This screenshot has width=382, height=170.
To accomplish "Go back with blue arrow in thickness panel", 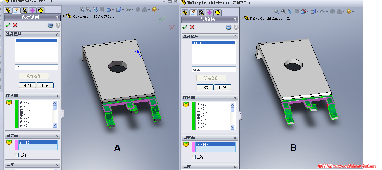I will click(x=50, y=25).
